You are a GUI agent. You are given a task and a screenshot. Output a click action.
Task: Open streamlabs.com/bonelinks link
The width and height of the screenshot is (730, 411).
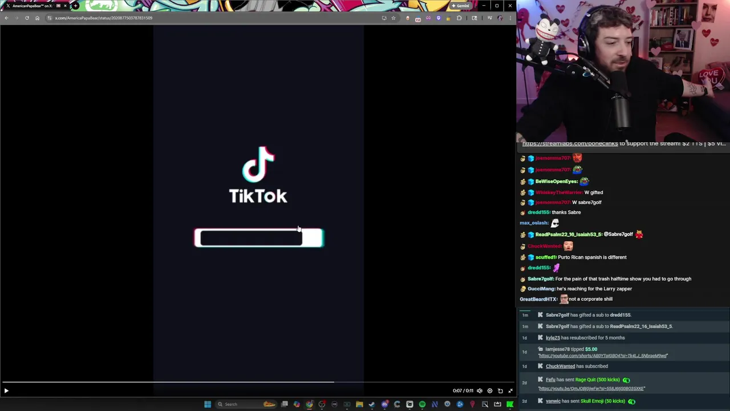570,143
